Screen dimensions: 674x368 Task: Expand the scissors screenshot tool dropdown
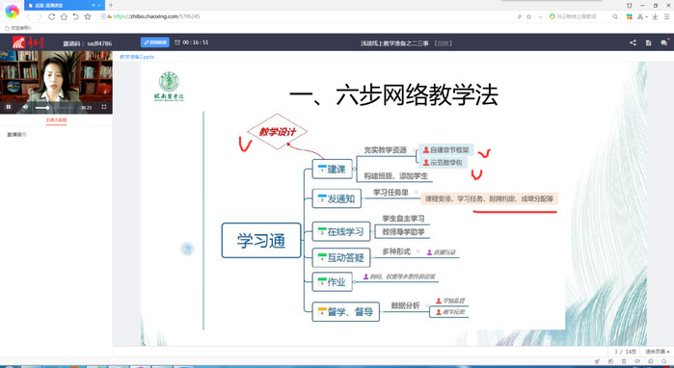pos(646,16)
